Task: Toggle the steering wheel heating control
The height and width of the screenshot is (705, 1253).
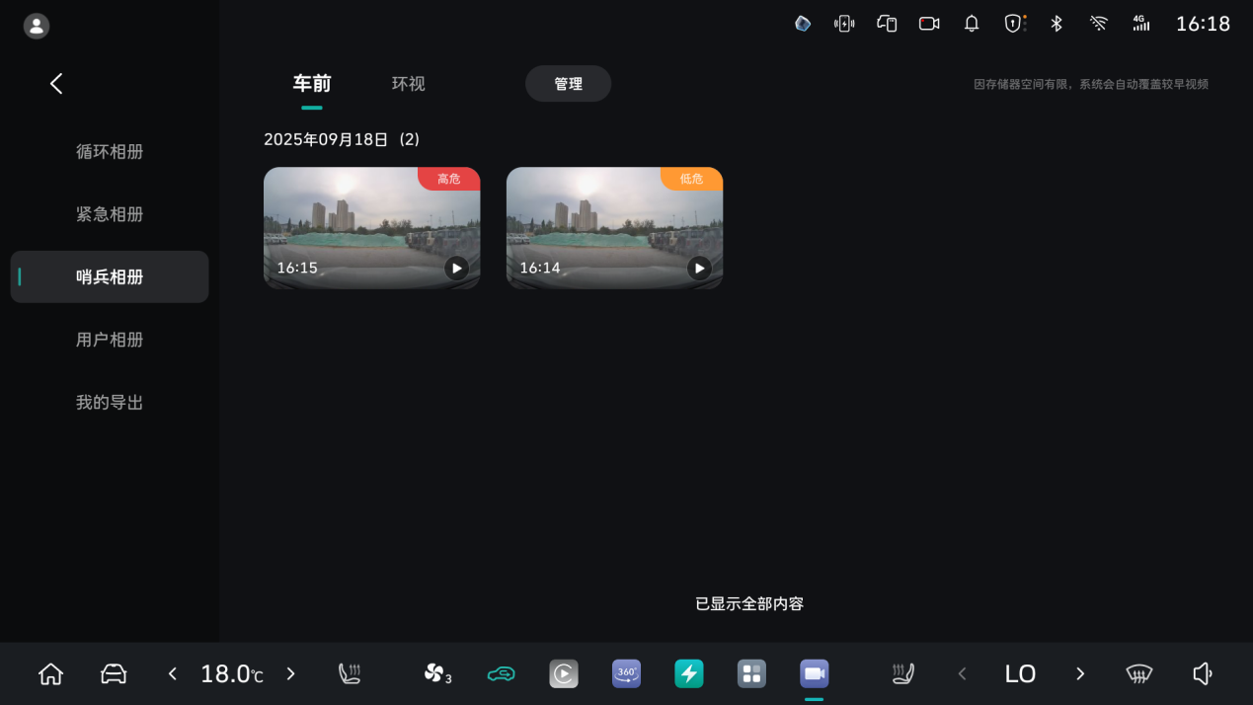Action: 901,673
